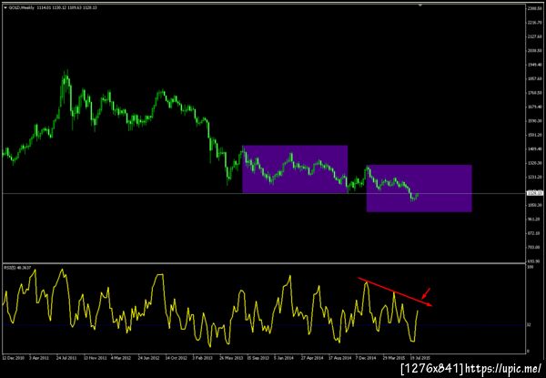546x378 pixels.
Task: Click the 26 May 2013 date label
Action: [231, 358]
